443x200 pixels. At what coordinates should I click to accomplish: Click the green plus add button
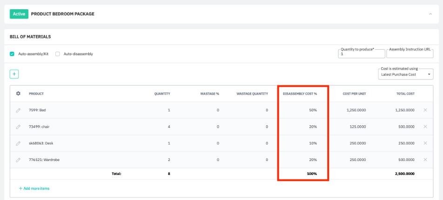tap(14, 74)
